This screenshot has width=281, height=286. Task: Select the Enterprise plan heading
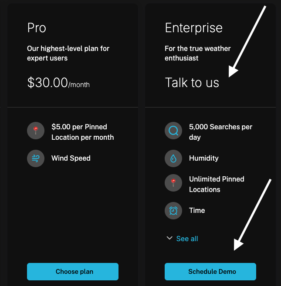tap(193, 28)
